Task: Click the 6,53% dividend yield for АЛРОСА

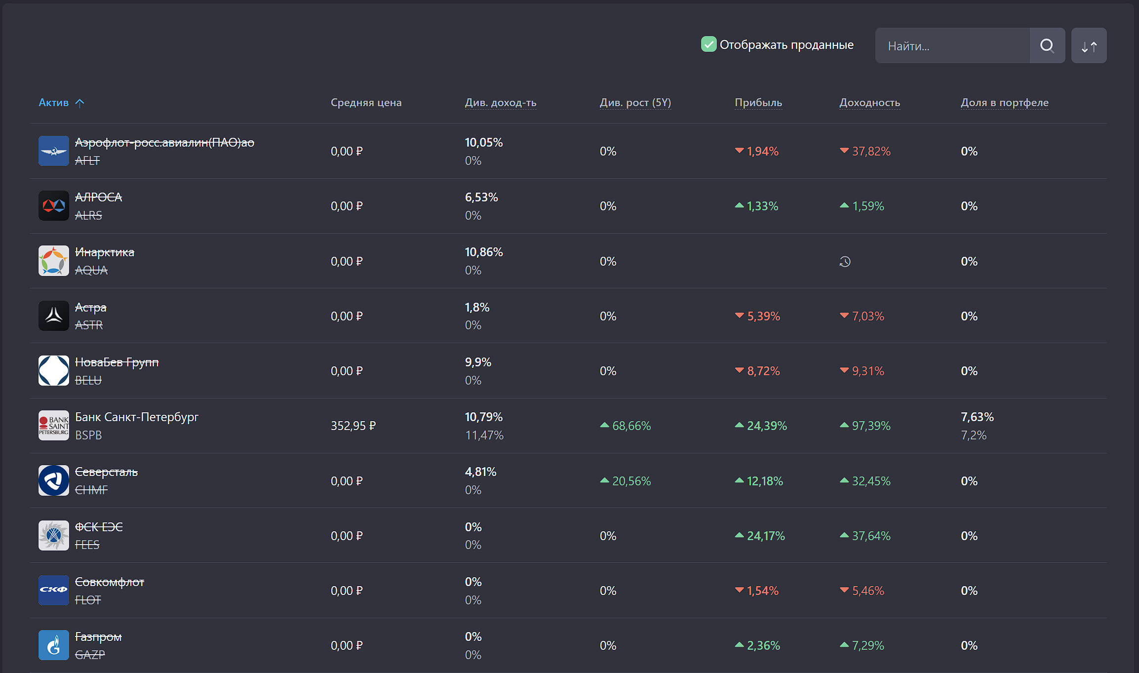Action: click(481, 197)
